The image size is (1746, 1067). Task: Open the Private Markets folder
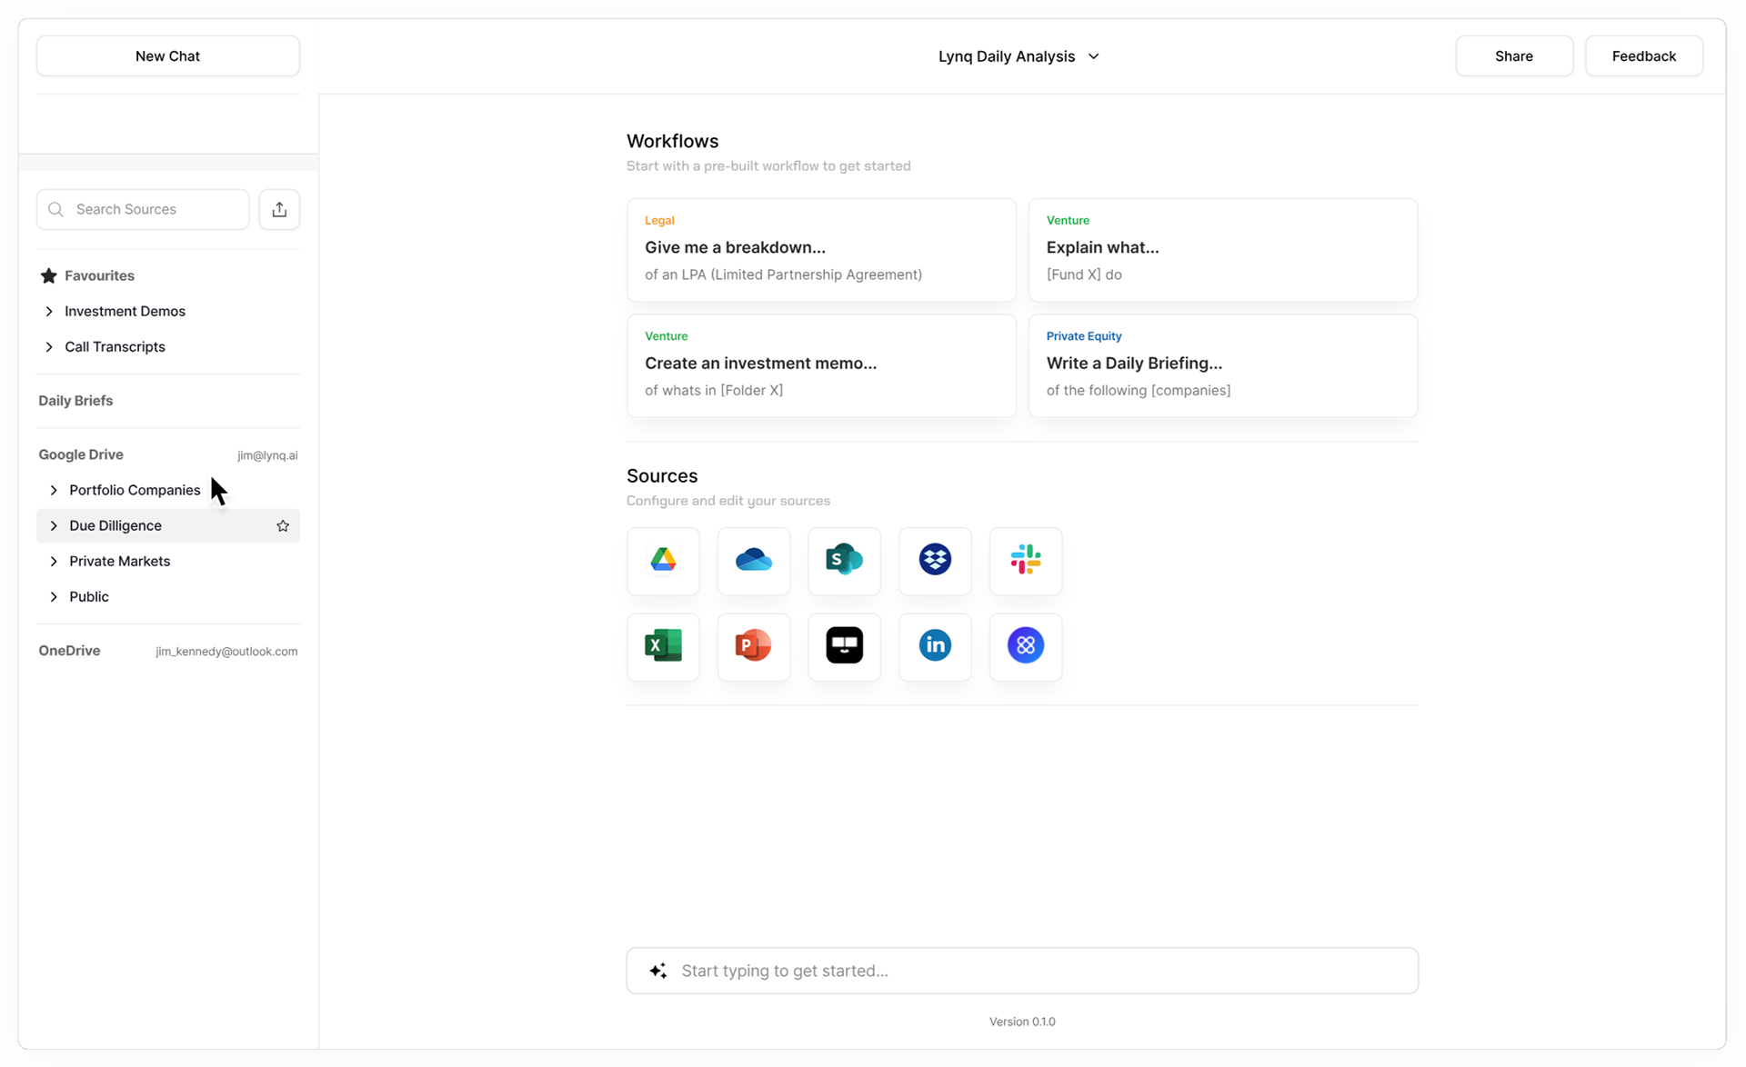[x=120, y=561]
